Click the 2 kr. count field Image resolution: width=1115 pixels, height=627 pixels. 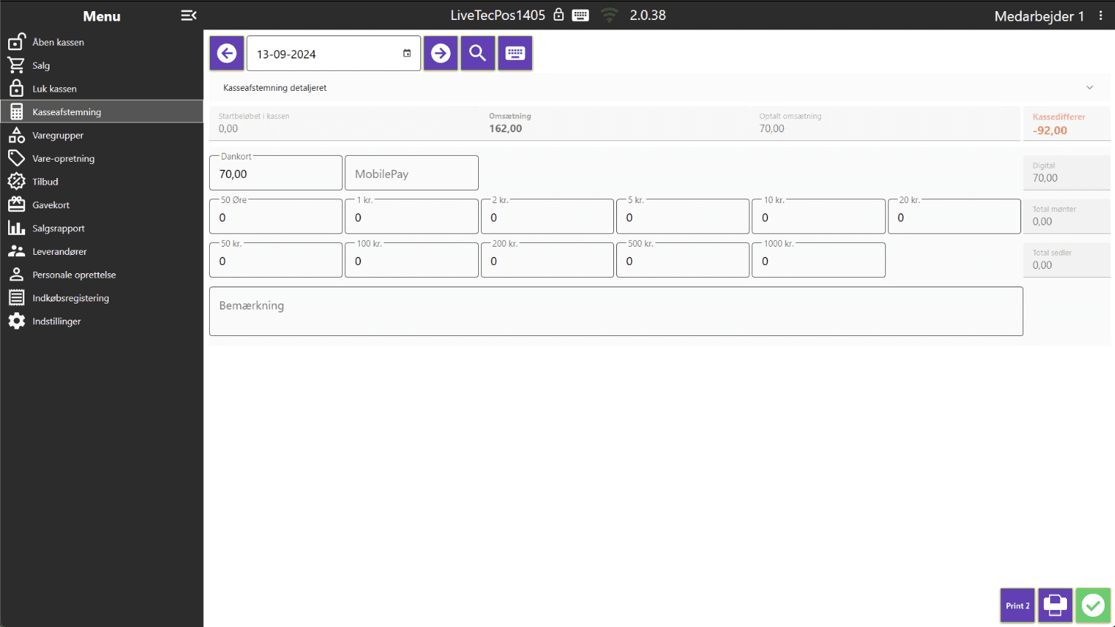coord(547,216)
